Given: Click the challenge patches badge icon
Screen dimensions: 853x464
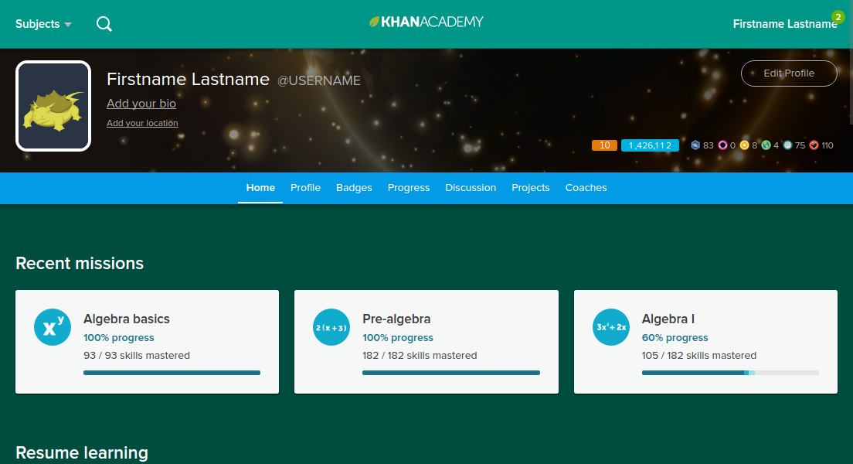Looking at the screenshot, I should [696, 145].
